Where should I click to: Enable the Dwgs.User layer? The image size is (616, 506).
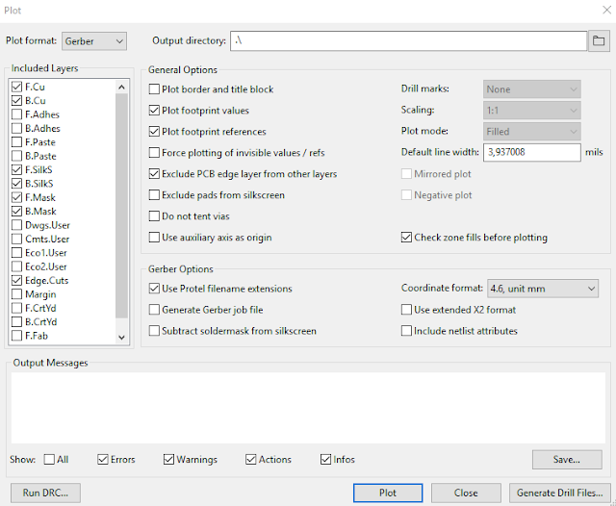point(17,225)
